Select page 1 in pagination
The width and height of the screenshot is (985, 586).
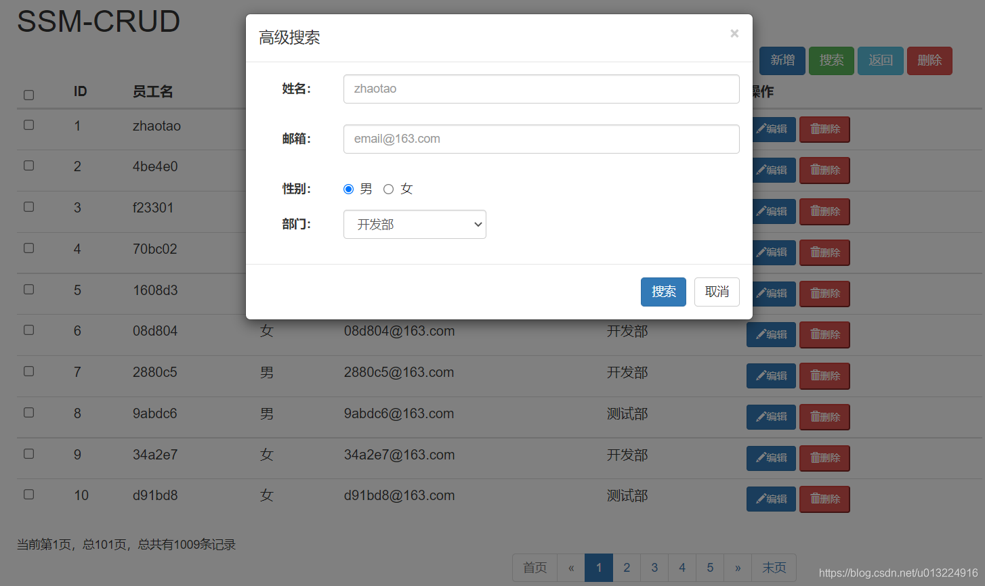(x=599, y=568)
